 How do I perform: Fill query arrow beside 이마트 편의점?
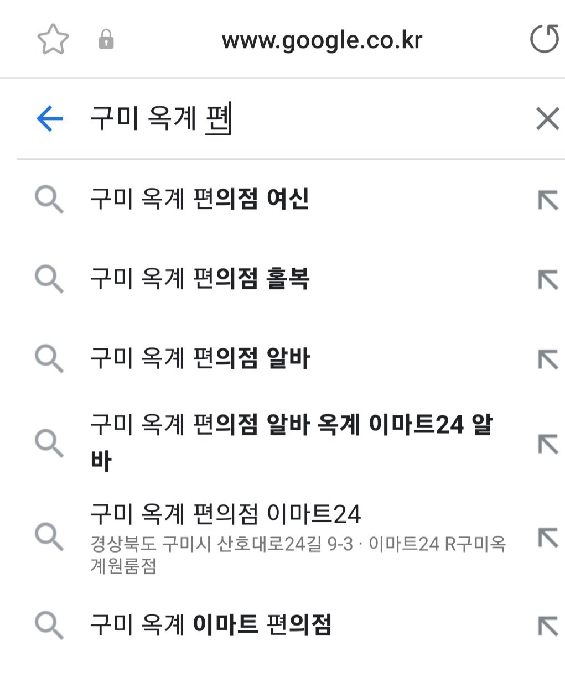(548, 626)
